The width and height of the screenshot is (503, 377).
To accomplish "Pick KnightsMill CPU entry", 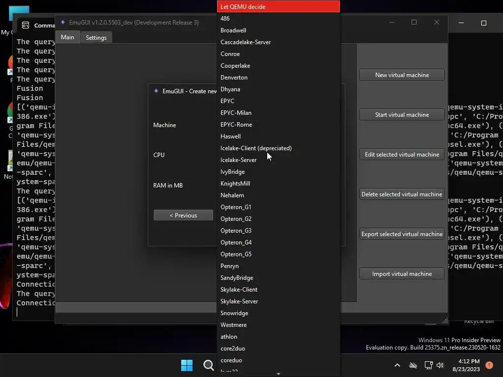I will 278,184.
